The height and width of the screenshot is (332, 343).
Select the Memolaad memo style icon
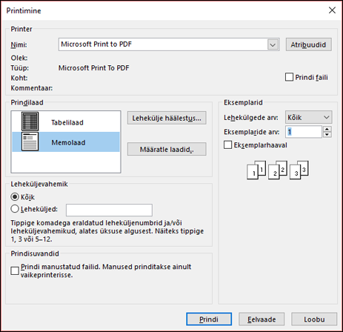pyautogui.click(x=30, y=142)
